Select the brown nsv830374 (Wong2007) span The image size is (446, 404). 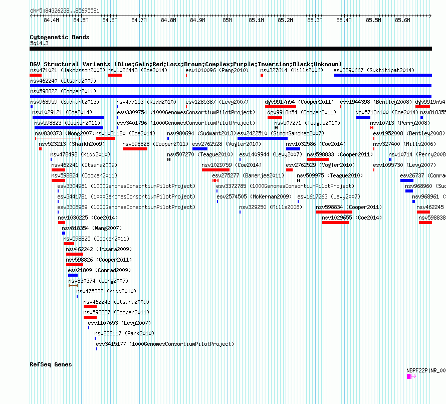73,286
